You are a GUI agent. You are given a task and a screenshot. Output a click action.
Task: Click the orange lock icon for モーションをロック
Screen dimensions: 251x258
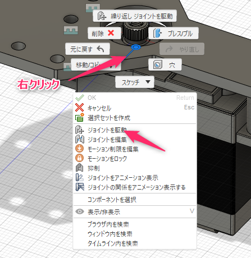pyautogui.click(x=80, y=158)
